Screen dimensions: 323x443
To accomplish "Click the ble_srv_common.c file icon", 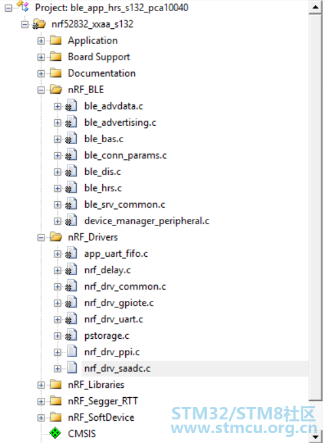I will [71, 204].
